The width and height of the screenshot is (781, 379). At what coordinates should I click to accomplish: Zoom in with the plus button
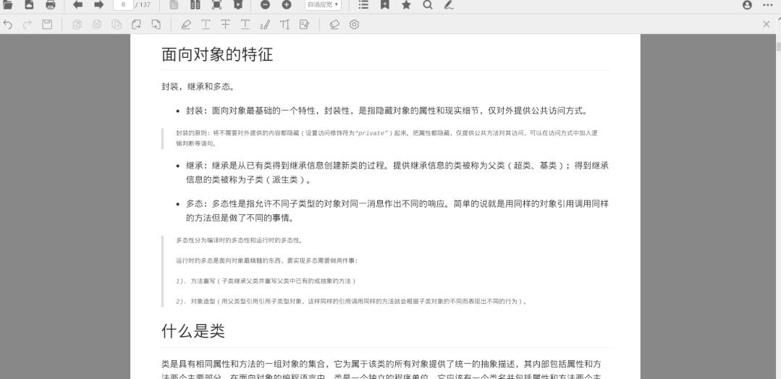pyautogui.click(x=287, y=5)
